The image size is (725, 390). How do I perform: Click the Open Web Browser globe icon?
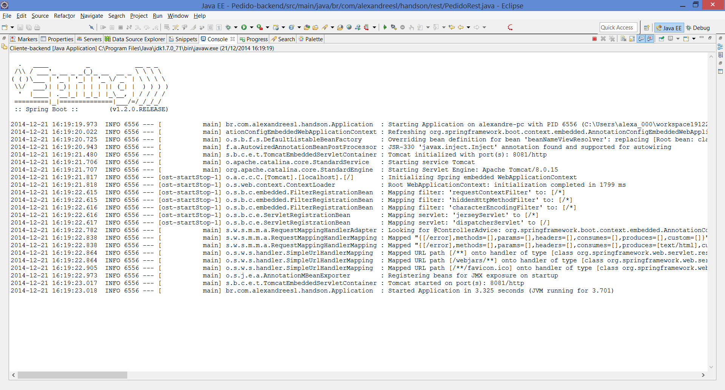[349, 27]
